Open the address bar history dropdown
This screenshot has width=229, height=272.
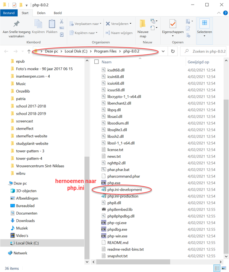coord(163,51)
